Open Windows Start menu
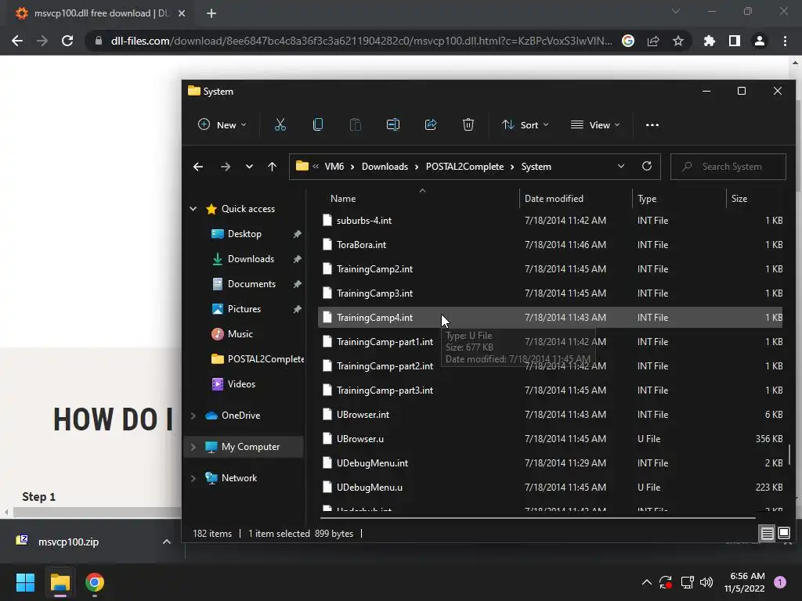This screenshot has height=601, width=802. click(25, 582)
